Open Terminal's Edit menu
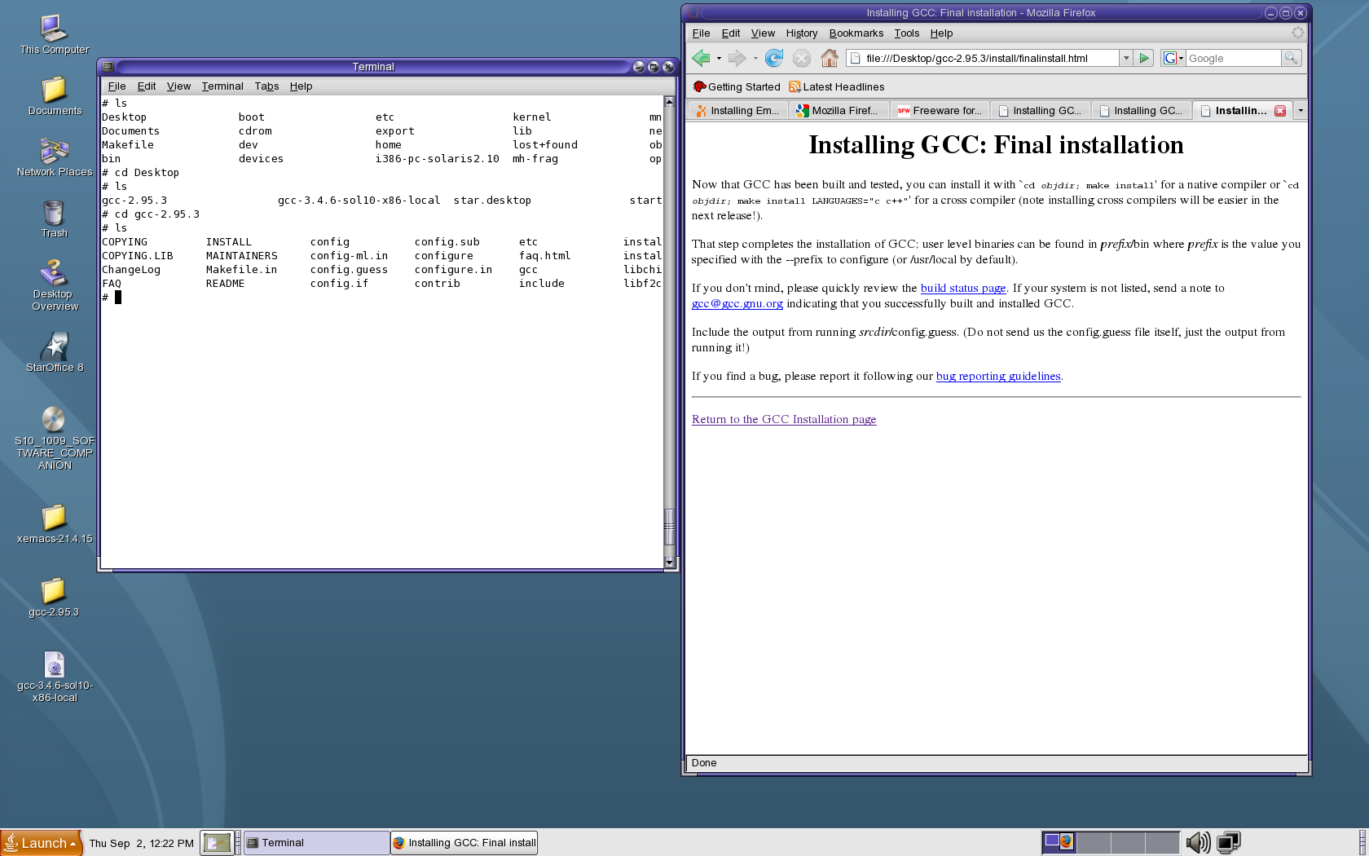This screenshot has height=856, width=1369. (x=147, y=86)
